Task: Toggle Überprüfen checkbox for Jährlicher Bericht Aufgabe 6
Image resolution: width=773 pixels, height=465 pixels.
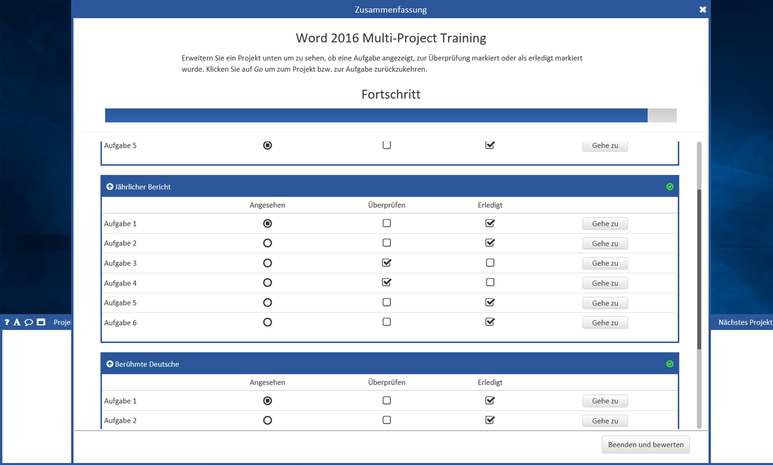Action: click(386, 322)
